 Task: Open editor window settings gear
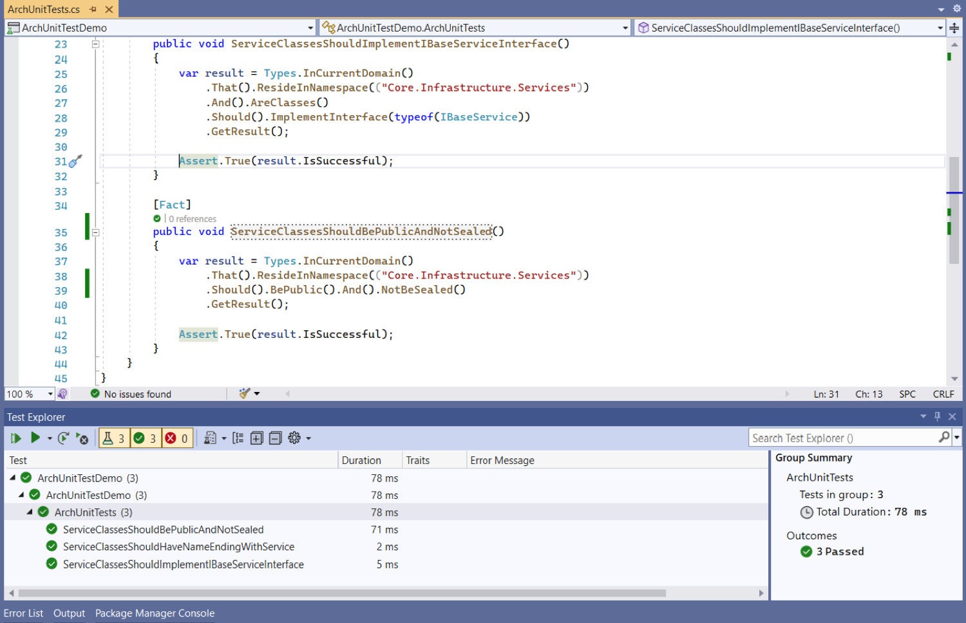click(956, 8)
